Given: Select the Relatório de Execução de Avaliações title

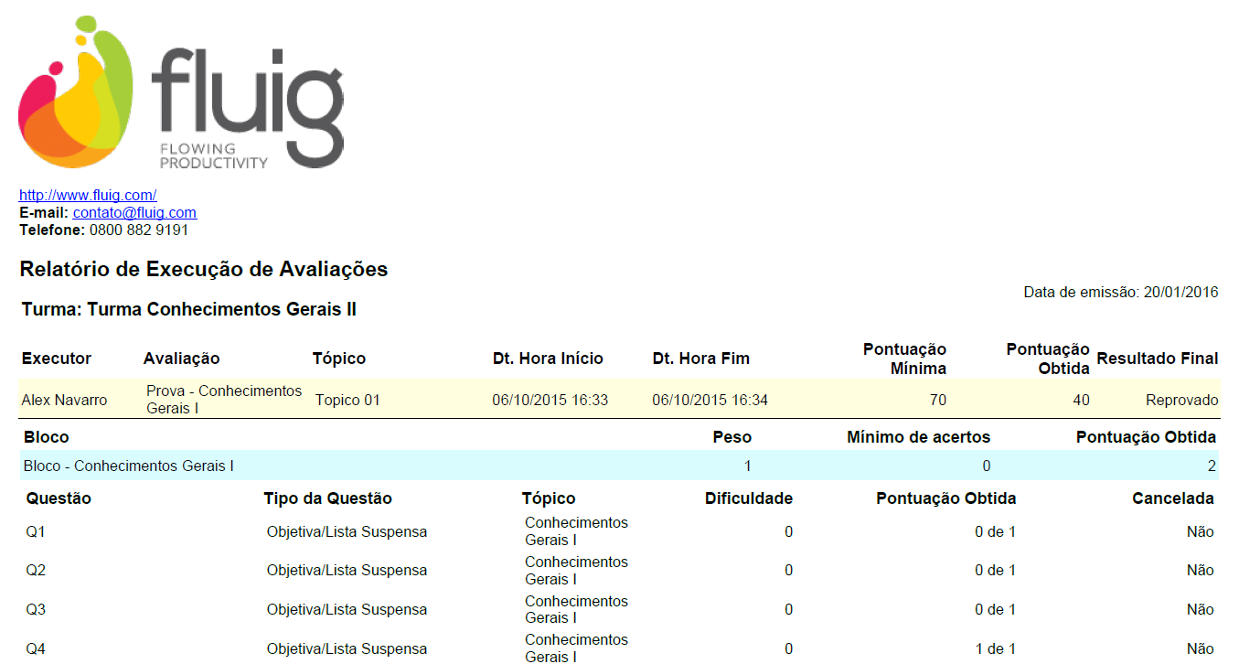Looking at the screenshot, I should point(204,269).
